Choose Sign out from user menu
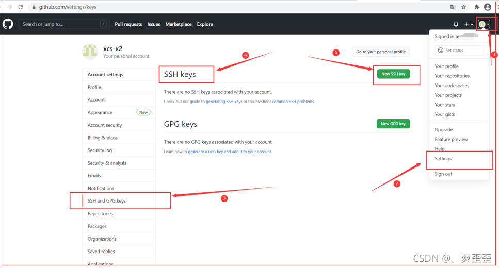 (x=459, y=174)
